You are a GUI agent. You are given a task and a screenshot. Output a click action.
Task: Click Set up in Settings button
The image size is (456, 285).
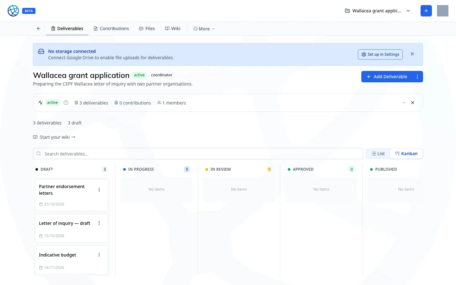pyautogui.click(x=380, y=54)
